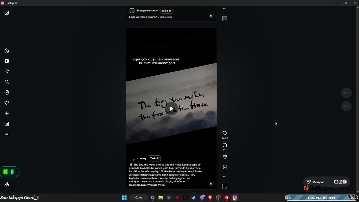Open comments showing 144
The width and height of the screenshot is (359, 202).
(x=225, y=145)
